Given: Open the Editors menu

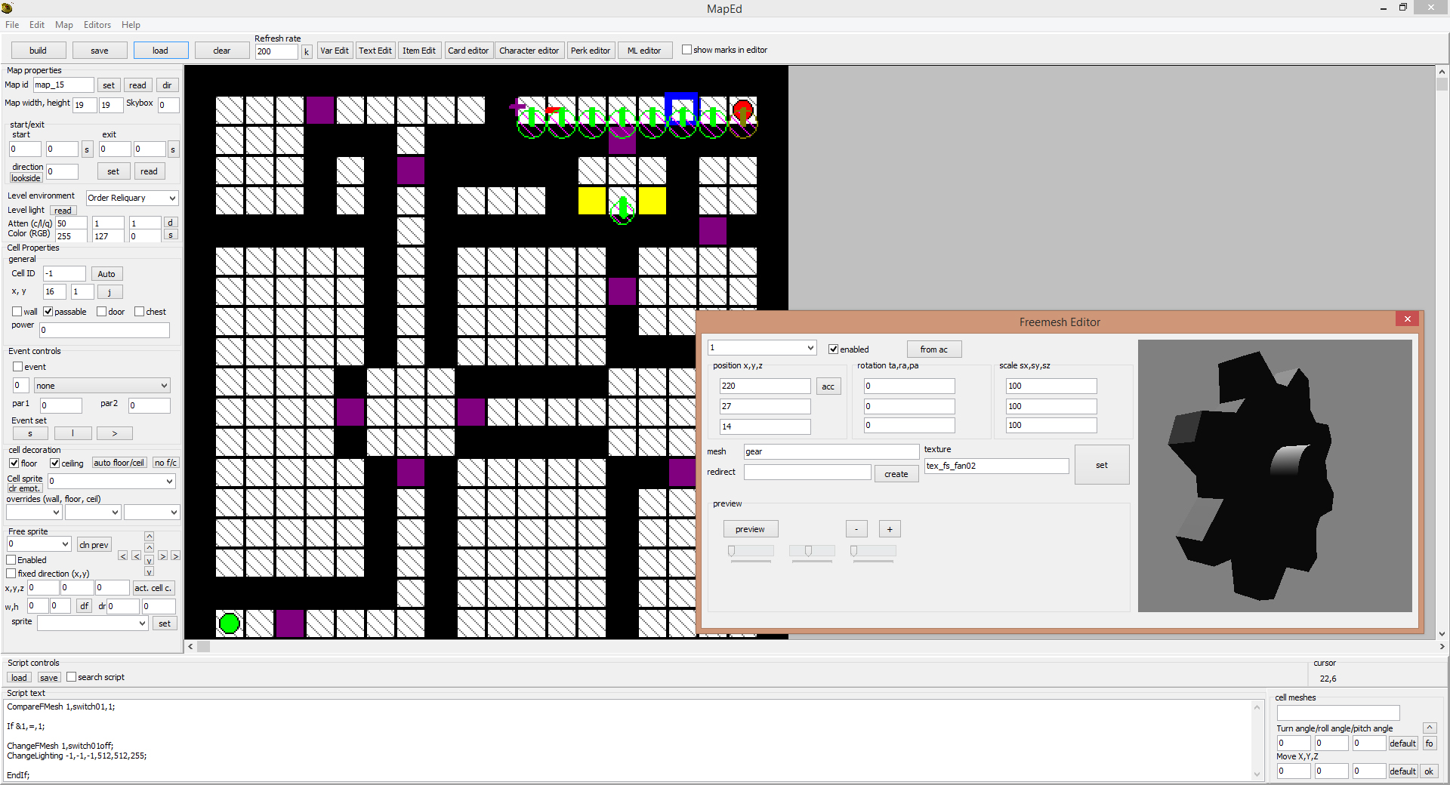Looking at the screenshot, I should click(x=97, y=25).
